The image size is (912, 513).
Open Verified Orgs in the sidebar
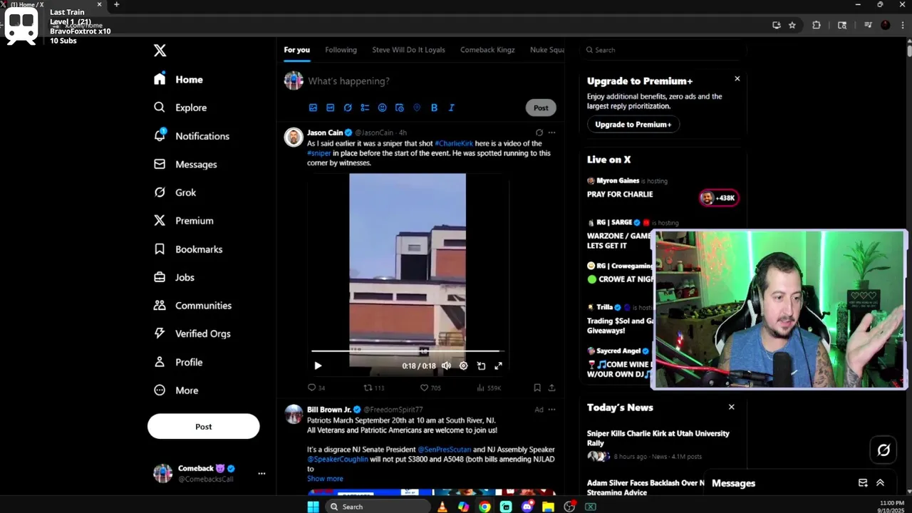[x=192, y=333]
